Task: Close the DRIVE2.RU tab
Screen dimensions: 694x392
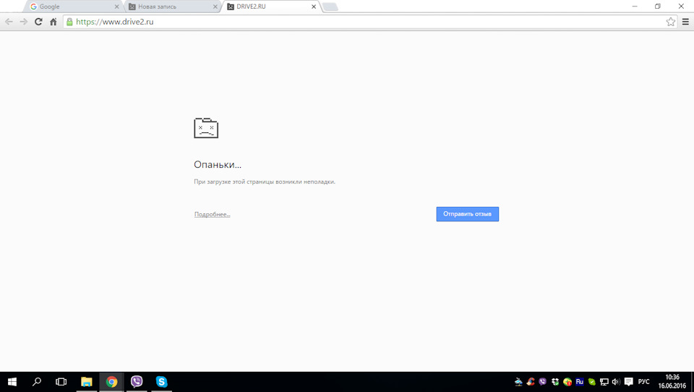Action: tap(313, 7)
